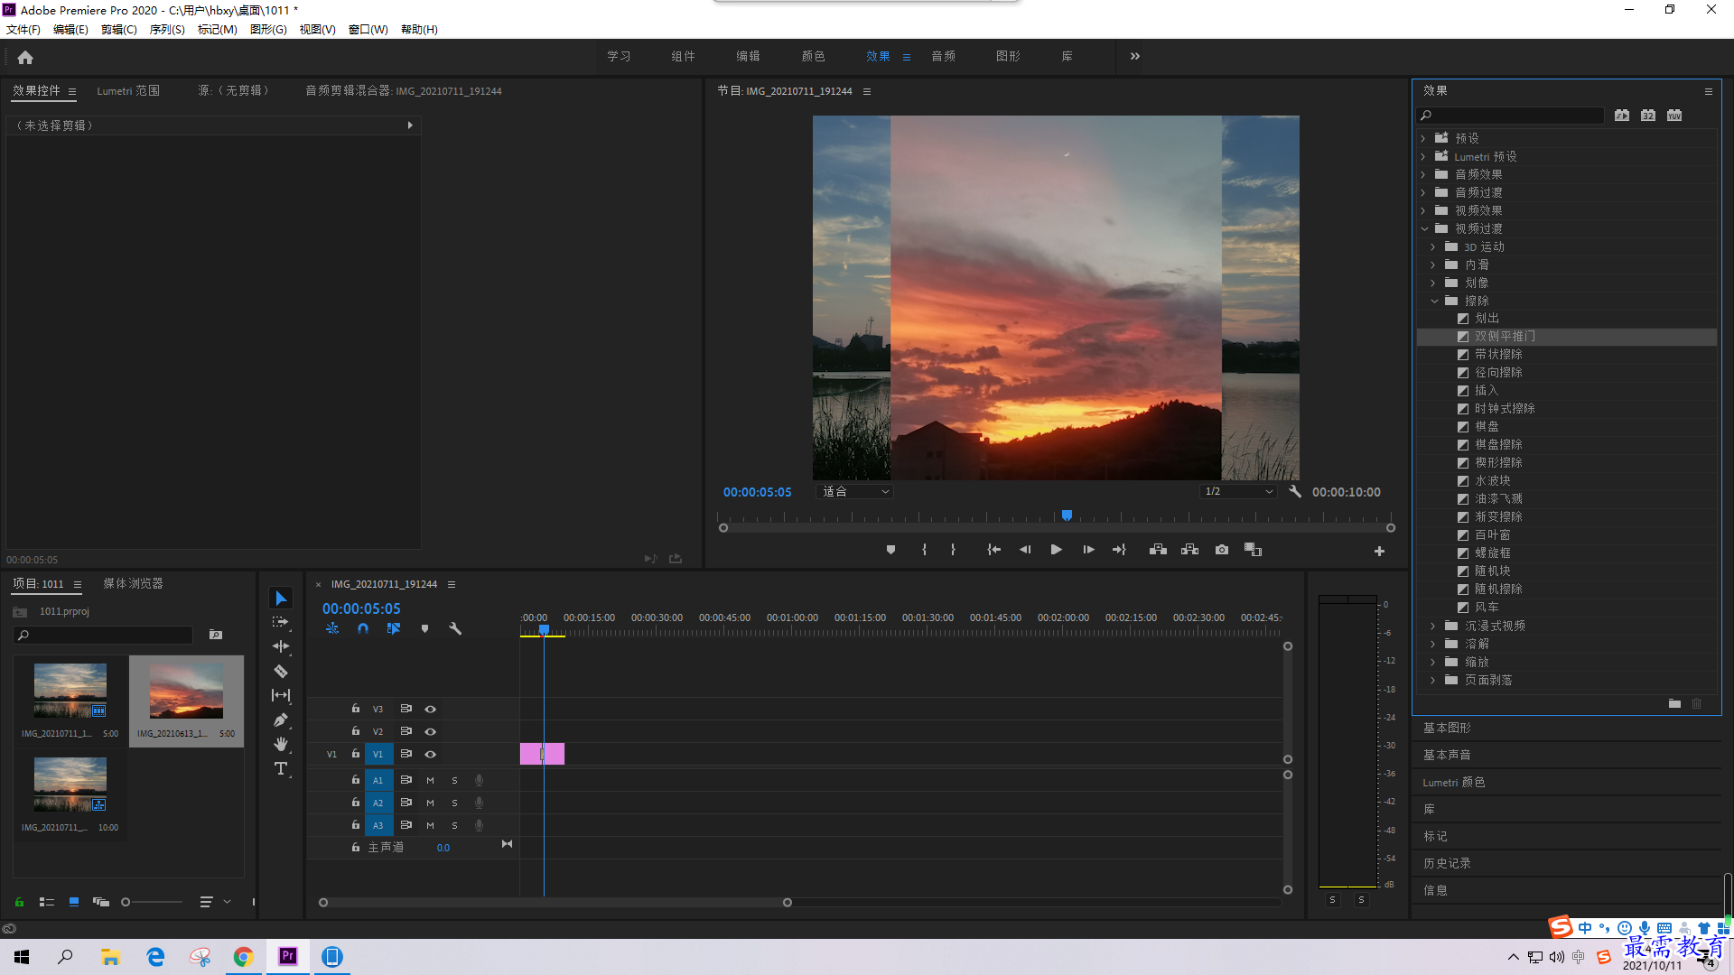Image resolution: width=1734 pixels, height=975 pixels.
Task: Toggle V3 track output eye
Action: pos(430,709)
